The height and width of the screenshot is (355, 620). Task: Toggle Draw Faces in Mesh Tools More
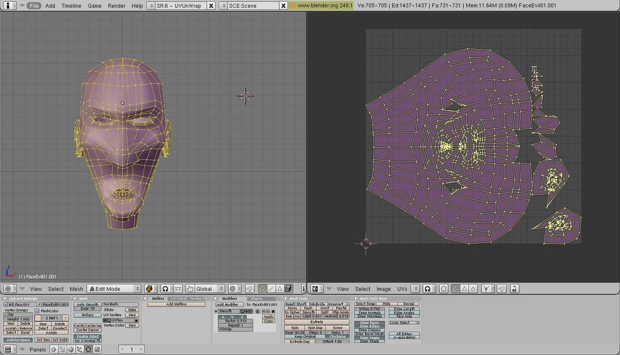(x=370, y=323)
